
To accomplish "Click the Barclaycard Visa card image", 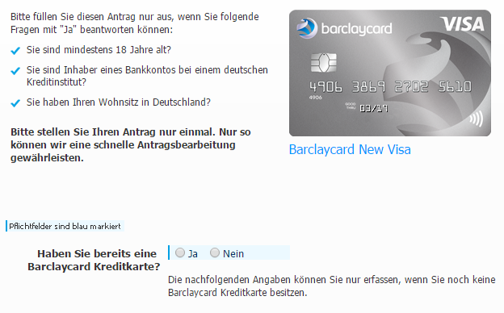I will [x=390, y=73].
